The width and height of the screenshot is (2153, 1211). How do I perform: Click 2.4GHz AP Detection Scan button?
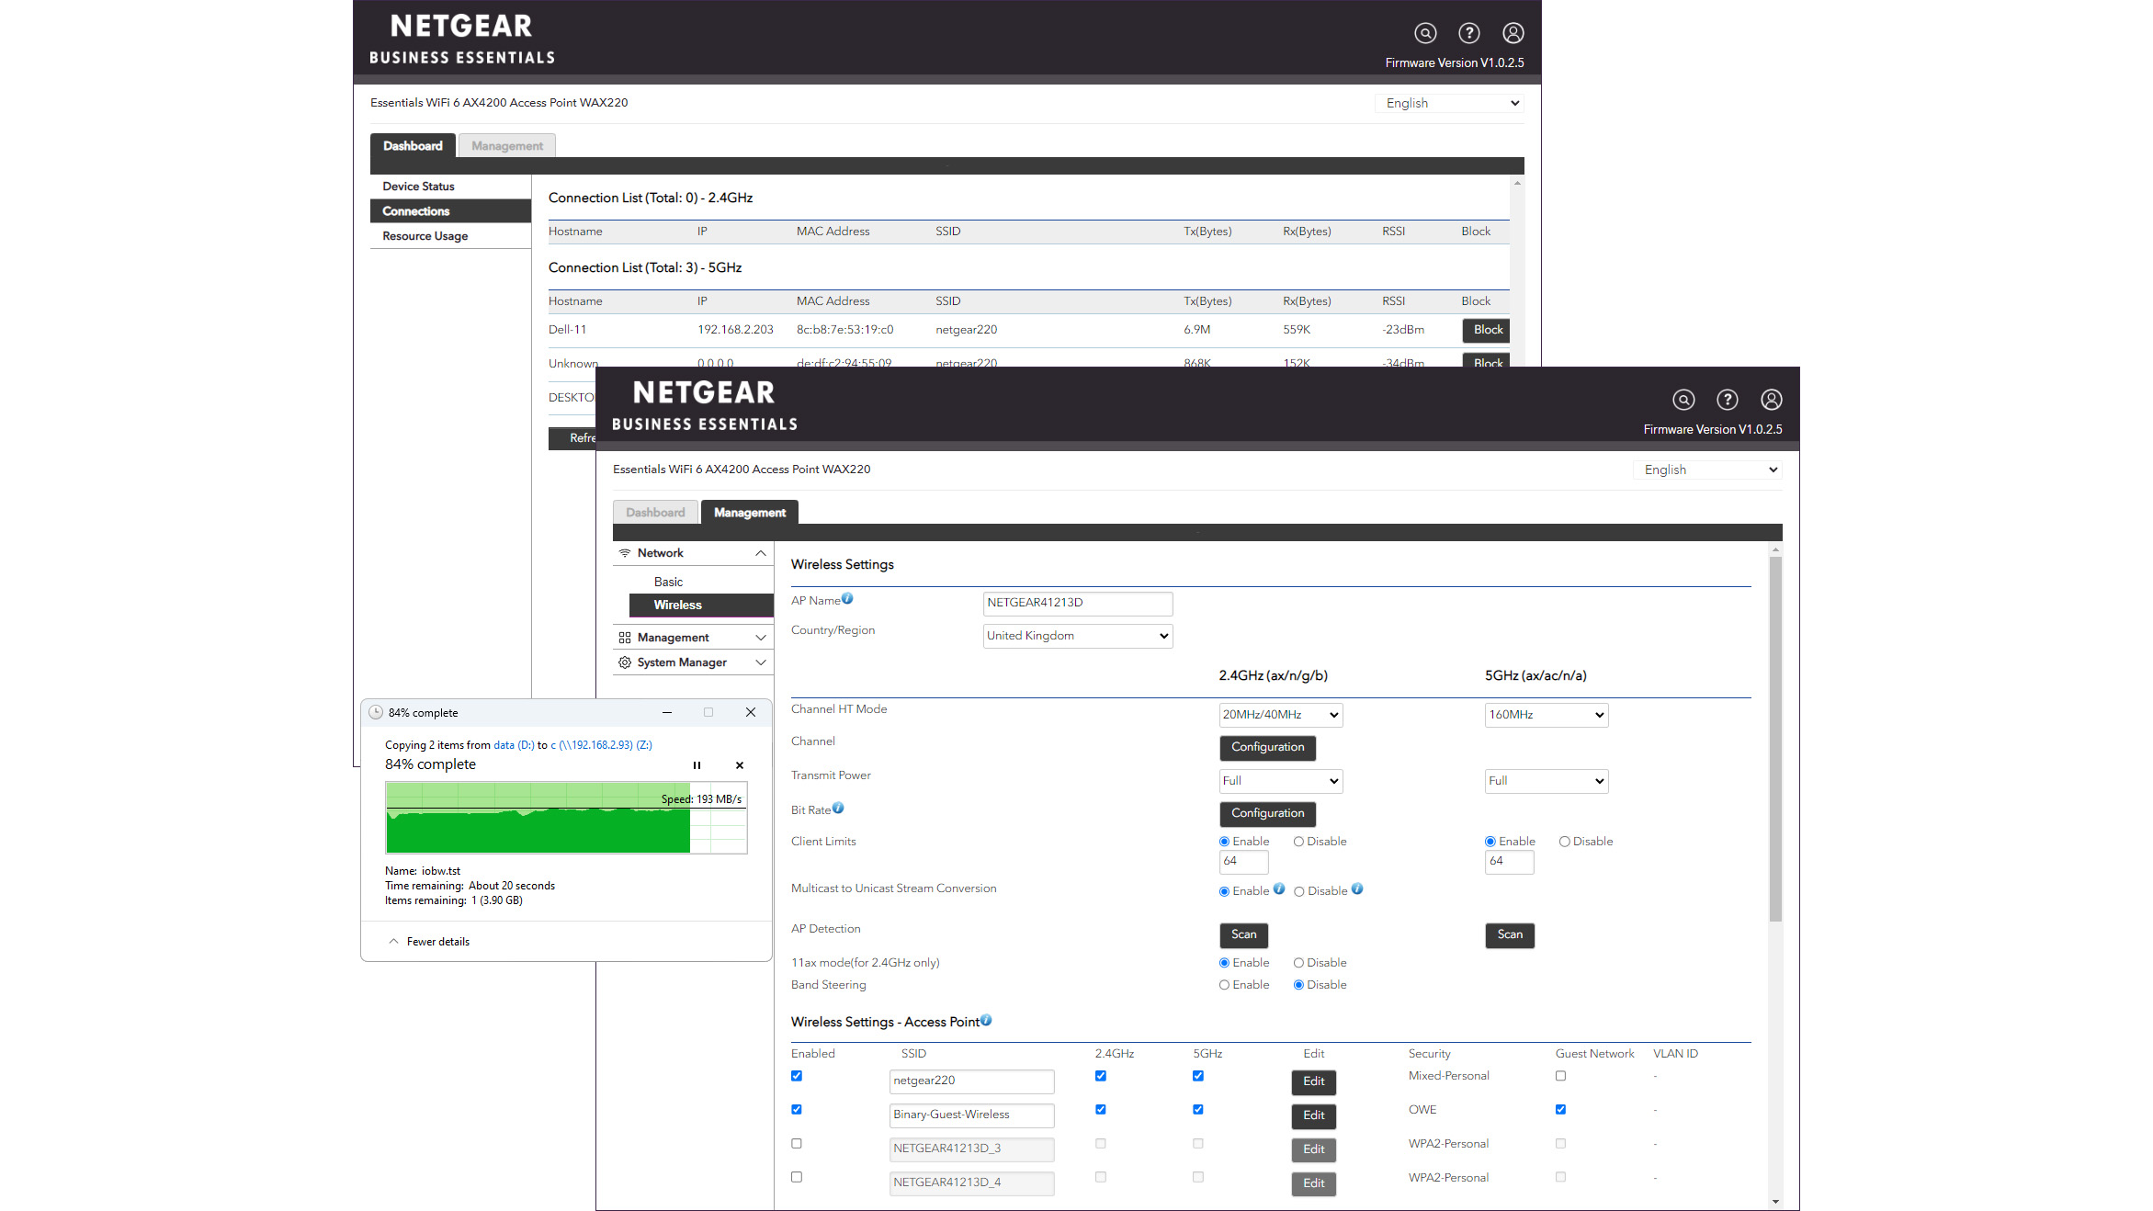1243,935
